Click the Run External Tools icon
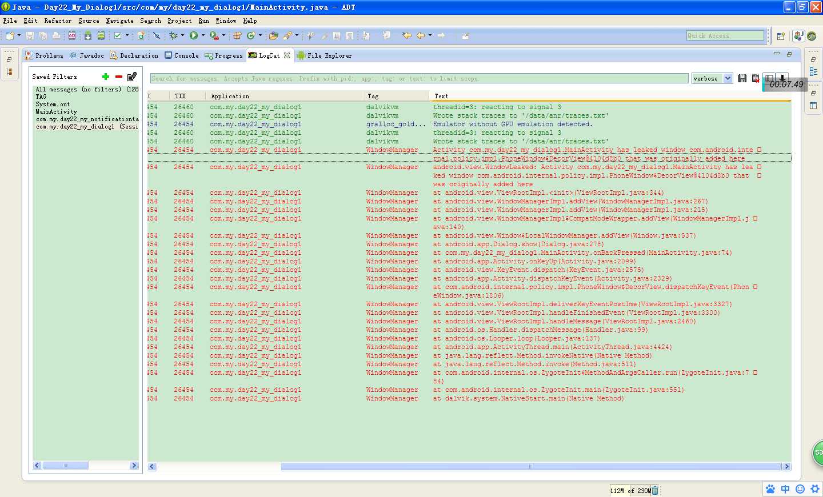This screenshot has height=497, width=823. point(214,35)
